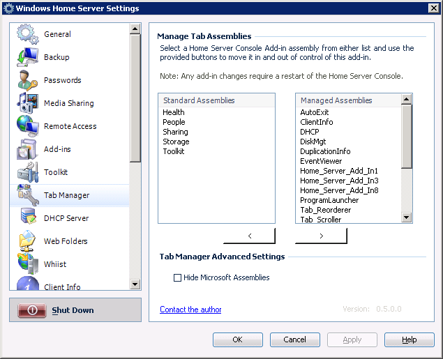Click the Toolkit toolbox icon
This screenshot has height=359, width=443.
tap(27, 172)
